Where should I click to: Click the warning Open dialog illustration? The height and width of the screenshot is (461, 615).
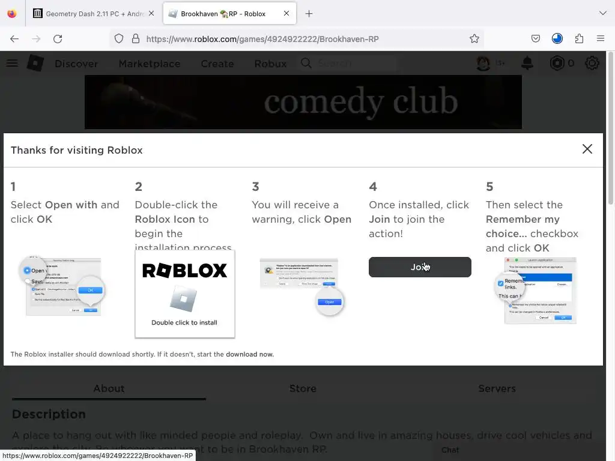[x=301, y=286]
